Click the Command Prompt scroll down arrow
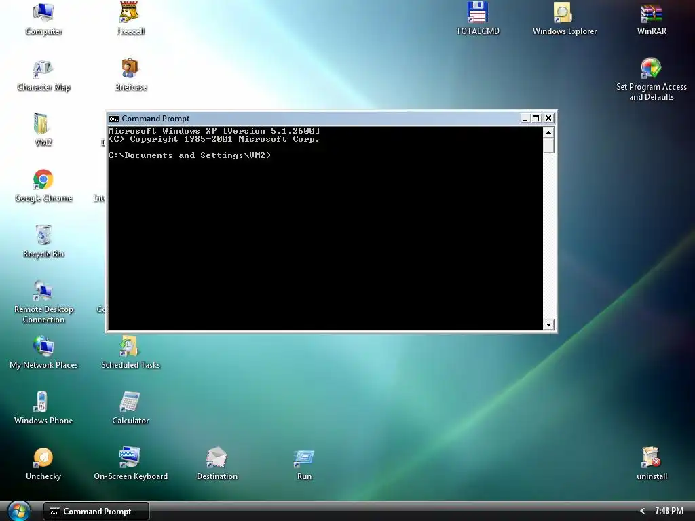Viewport: 695px width, 521px height. (x=548, y=325)
